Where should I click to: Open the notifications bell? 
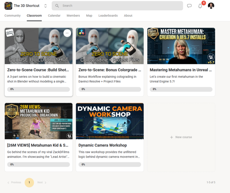tap(200, 6)
